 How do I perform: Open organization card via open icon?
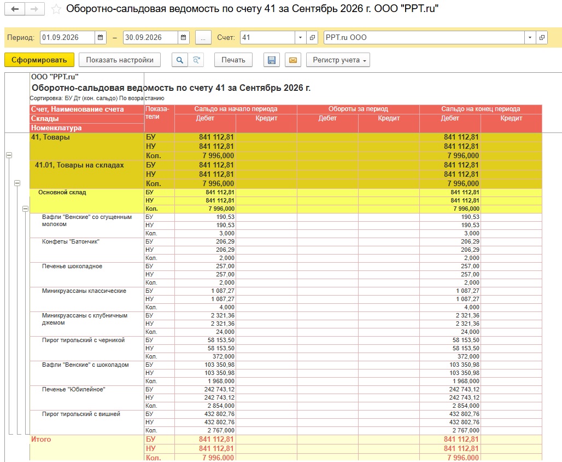[542, 37]
